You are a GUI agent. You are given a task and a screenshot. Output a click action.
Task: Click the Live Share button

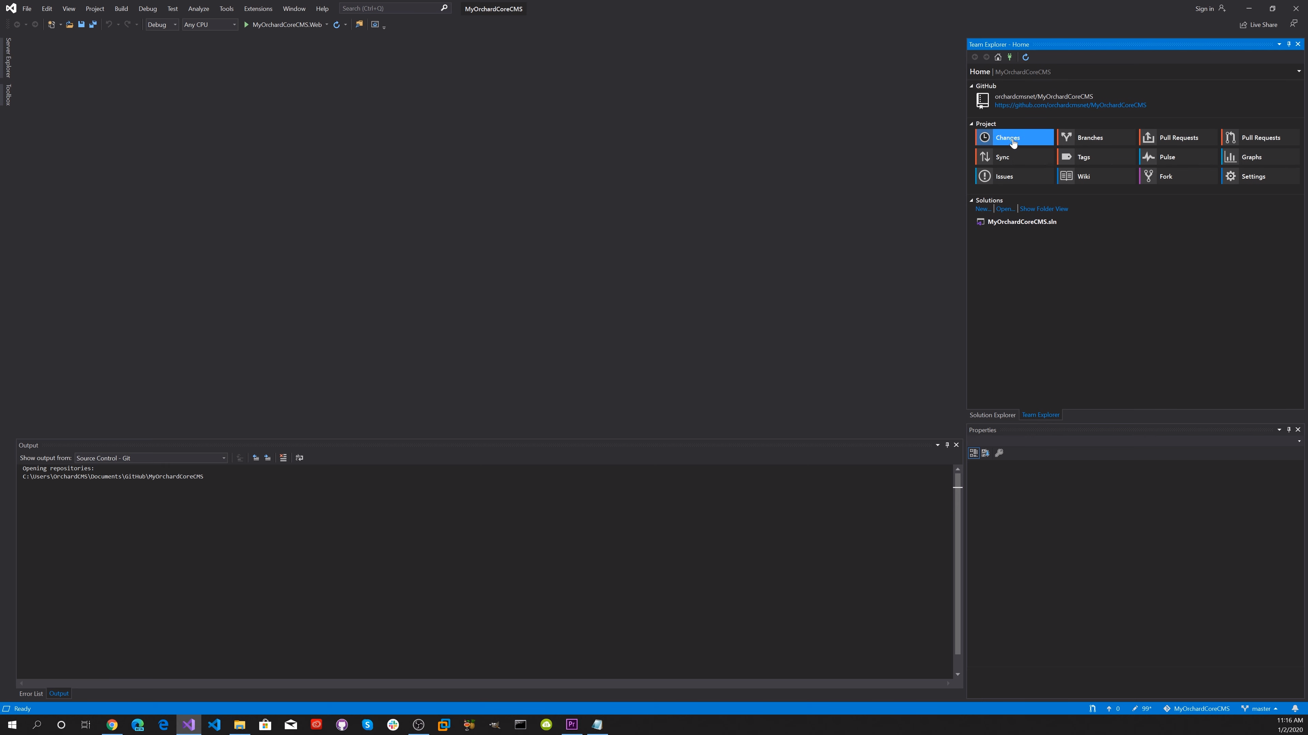coord(1258,25)
